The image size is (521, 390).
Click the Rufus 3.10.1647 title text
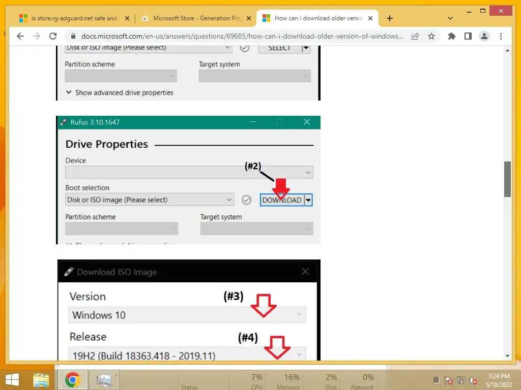coord(95,122)
